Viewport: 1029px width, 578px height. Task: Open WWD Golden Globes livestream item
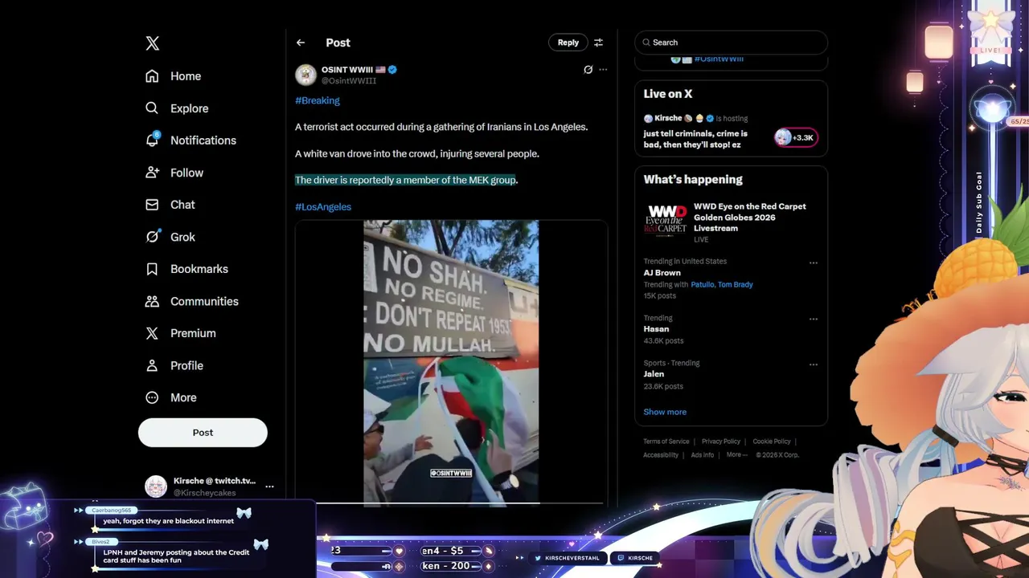[731, 222]
